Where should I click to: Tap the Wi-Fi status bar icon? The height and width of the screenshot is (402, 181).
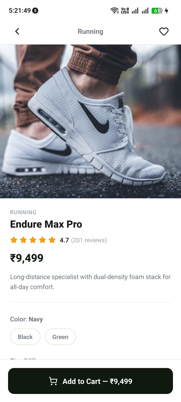point(114,11)
